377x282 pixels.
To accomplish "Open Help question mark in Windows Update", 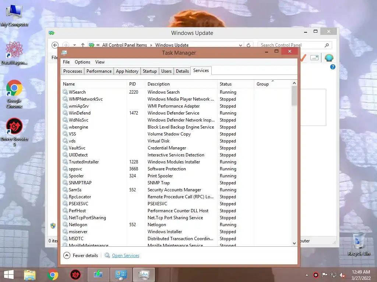I will click(x=333, y=67).
